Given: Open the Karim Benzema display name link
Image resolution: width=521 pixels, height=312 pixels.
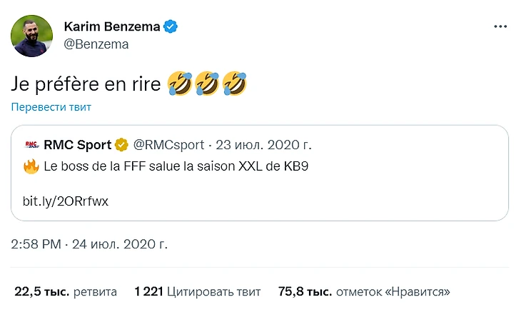Looking at the screenshot, I should (x=111, y=27).
